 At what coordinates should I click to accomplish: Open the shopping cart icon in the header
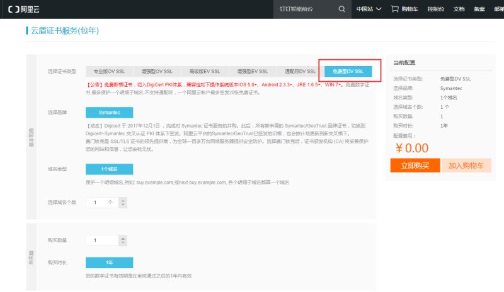pyautogui.click(x=394, y=9)
